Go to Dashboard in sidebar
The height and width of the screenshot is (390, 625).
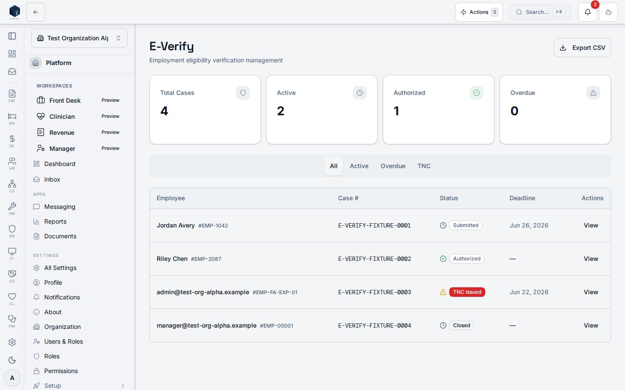[x=79, y=164]
